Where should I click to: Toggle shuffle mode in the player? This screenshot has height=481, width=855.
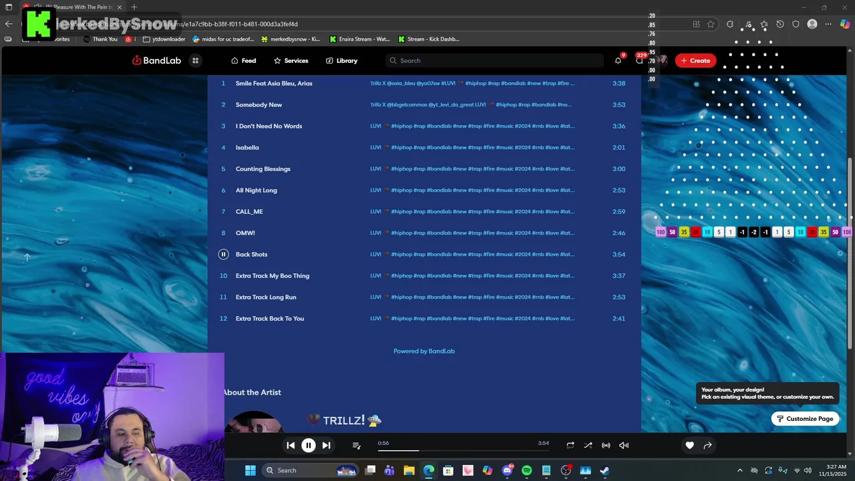click(x=588, y=446)
